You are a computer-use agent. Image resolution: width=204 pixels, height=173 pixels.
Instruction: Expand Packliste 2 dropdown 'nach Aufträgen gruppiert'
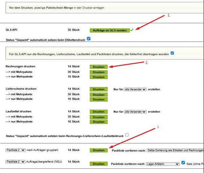15,150
